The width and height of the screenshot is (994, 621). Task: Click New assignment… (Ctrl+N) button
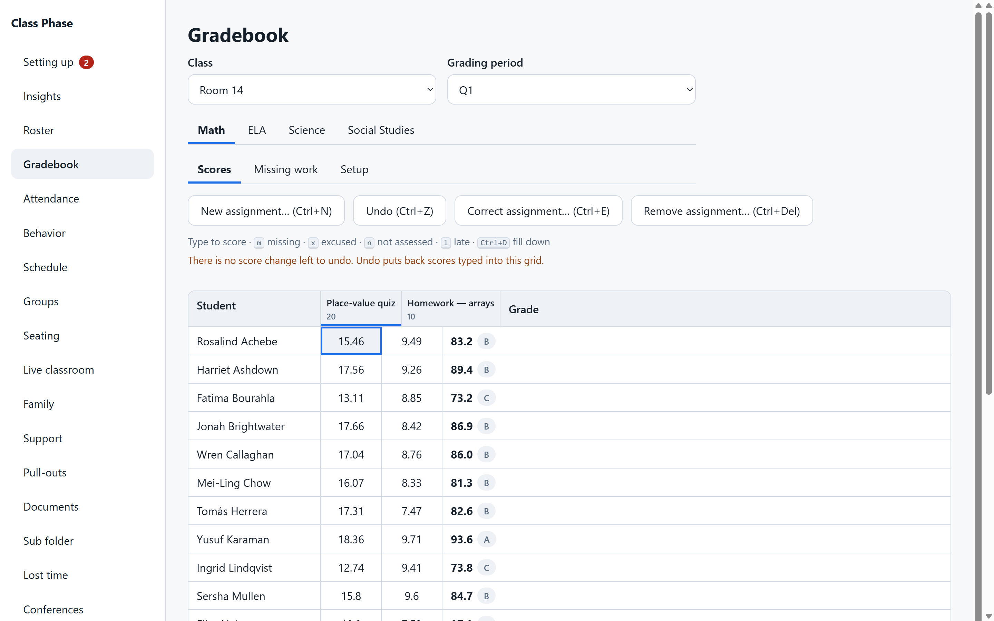pos(266,211)
